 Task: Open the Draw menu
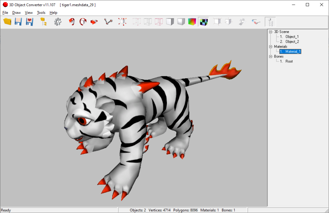tap(16, 12)
